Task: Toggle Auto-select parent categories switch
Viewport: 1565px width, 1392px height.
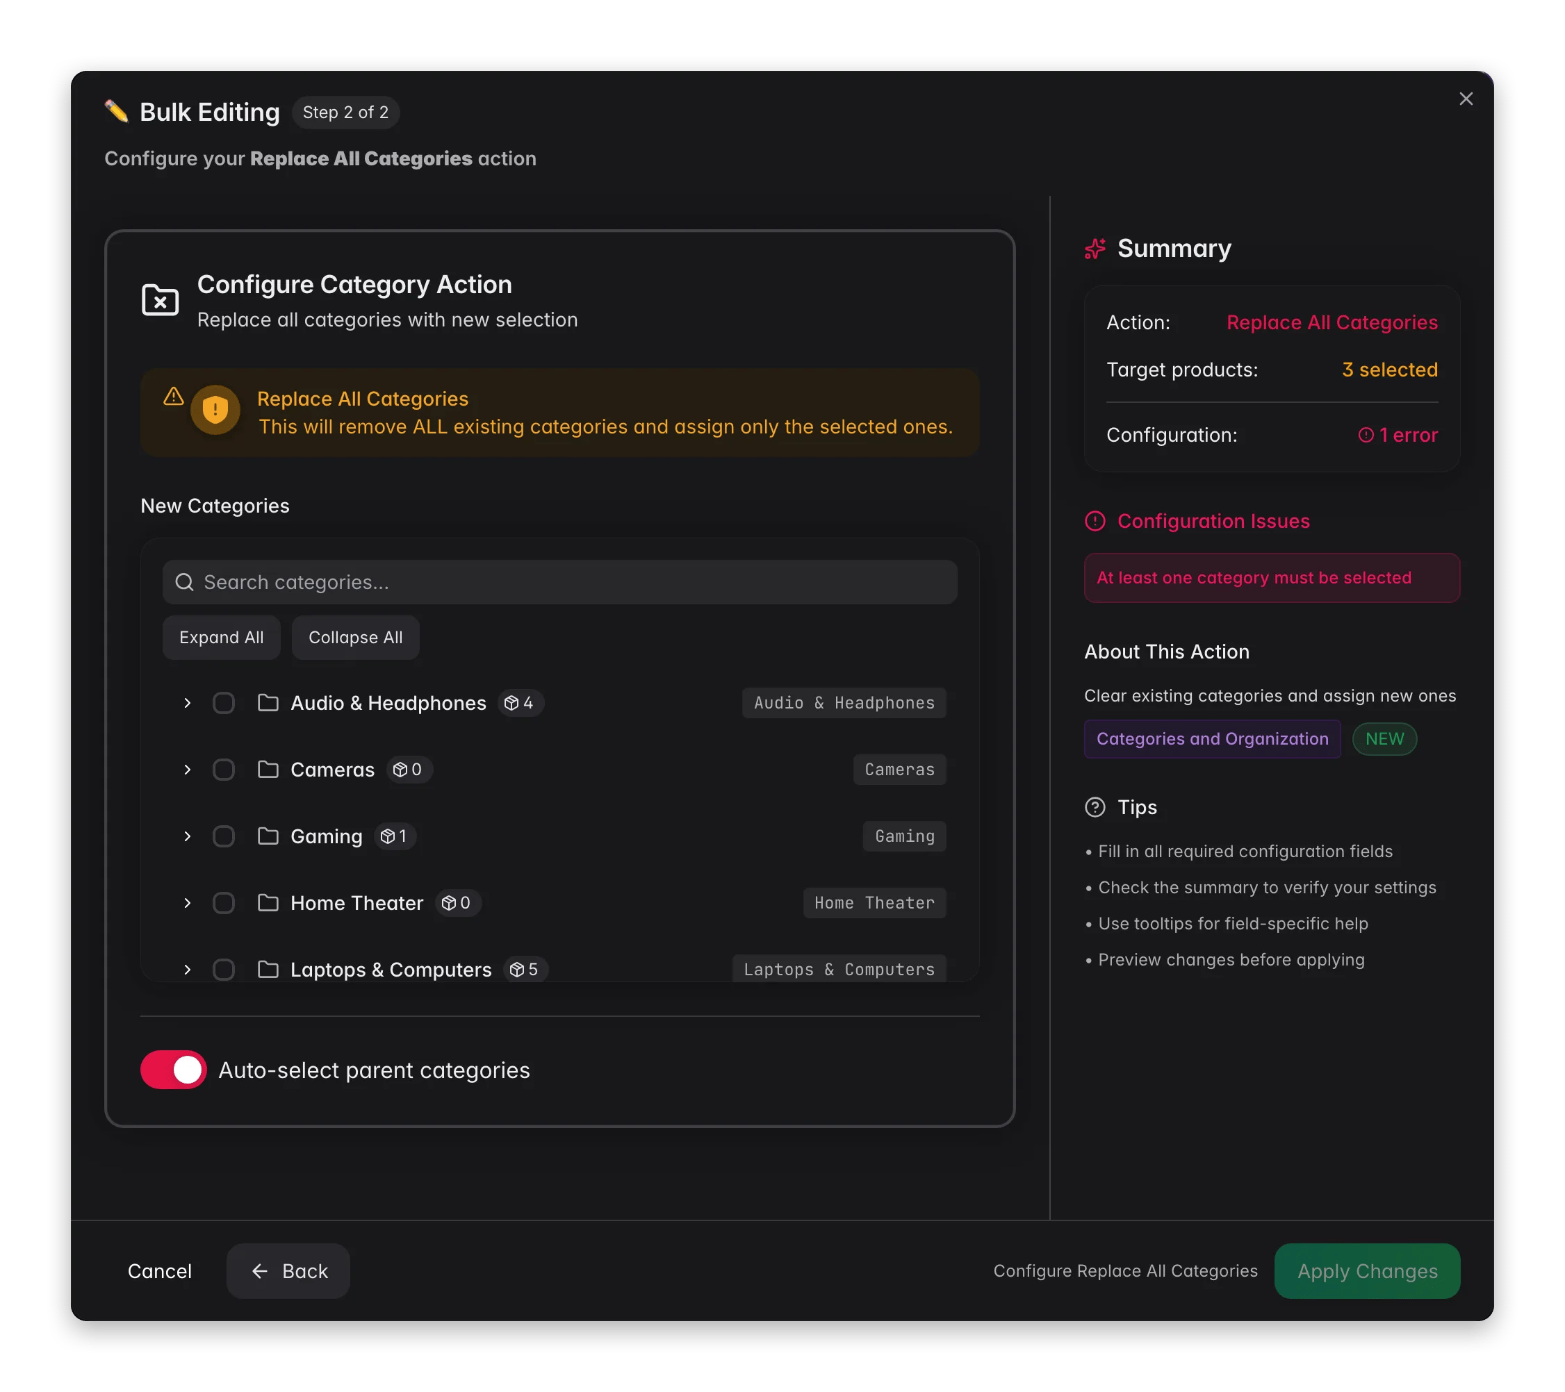Action: coord(174,1070)
